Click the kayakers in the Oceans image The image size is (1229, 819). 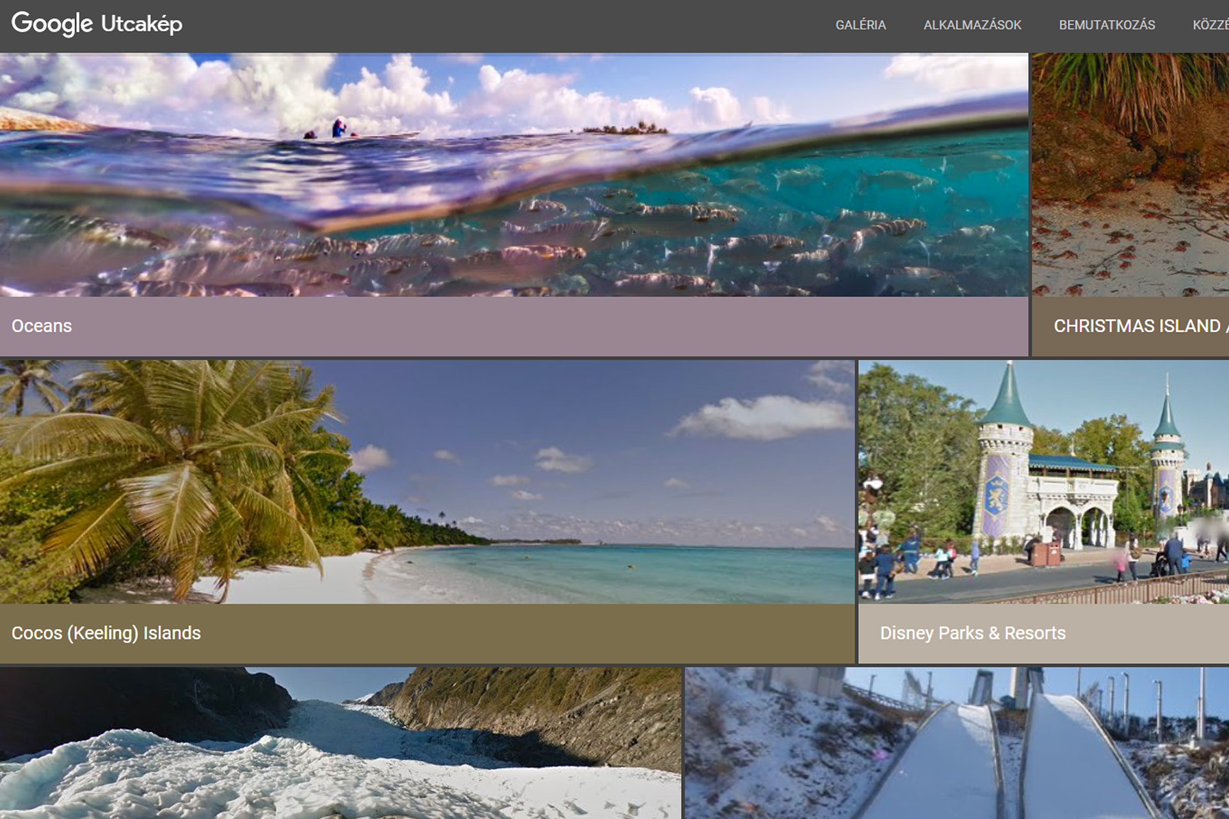pos(338,129)
